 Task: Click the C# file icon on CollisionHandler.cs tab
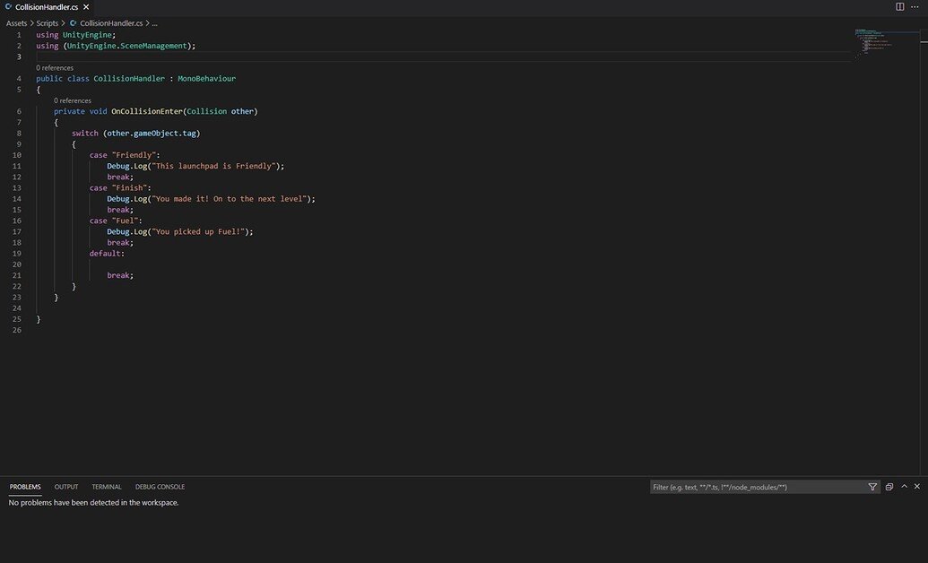click(x=8, y=7)
